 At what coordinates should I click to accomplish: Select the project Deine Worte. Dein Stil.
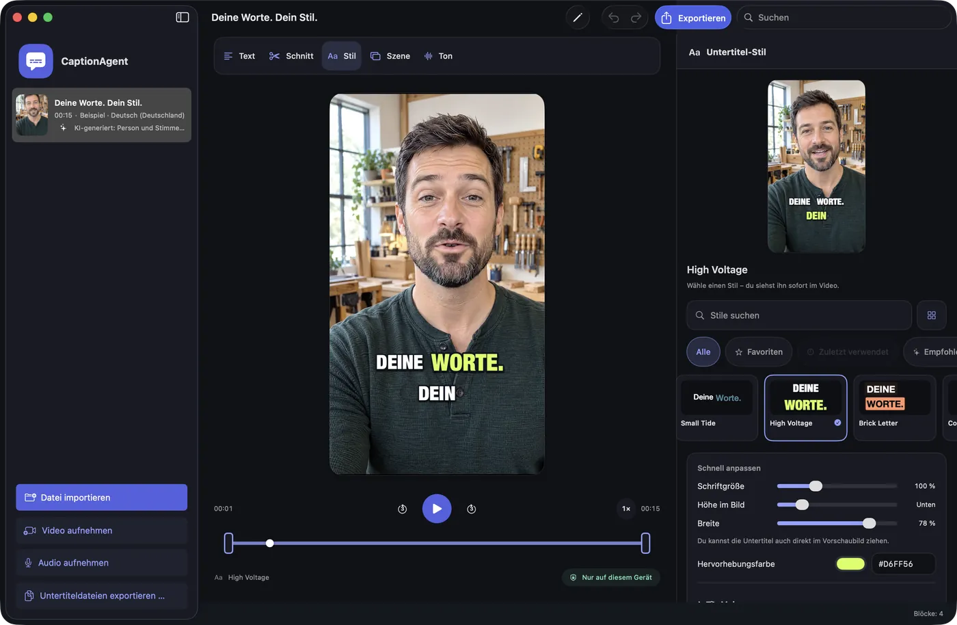pyautogui.click(x=102, y=115)
